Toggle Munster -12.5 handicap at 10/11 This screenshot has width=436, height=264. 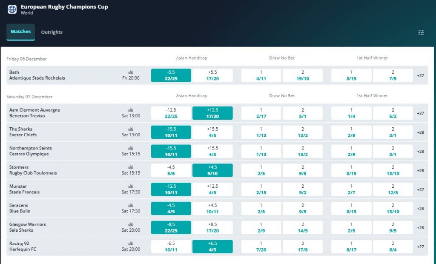point(171,189)
